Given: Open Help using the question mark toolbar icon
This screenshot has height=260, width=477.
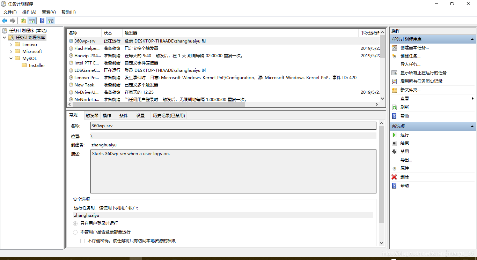Looking at the screenshot, I should pyautogui.click(x=42, y=20).
